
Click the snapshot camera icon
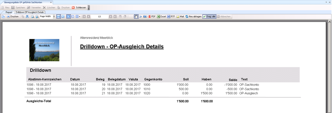click(x=145, y=17)
